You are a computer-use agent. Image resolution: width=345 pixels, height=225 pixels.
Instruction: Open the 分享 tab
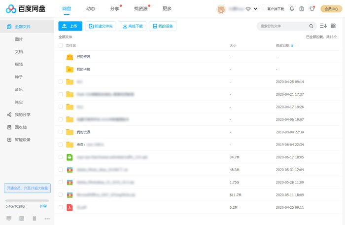[x=114, y=8]
